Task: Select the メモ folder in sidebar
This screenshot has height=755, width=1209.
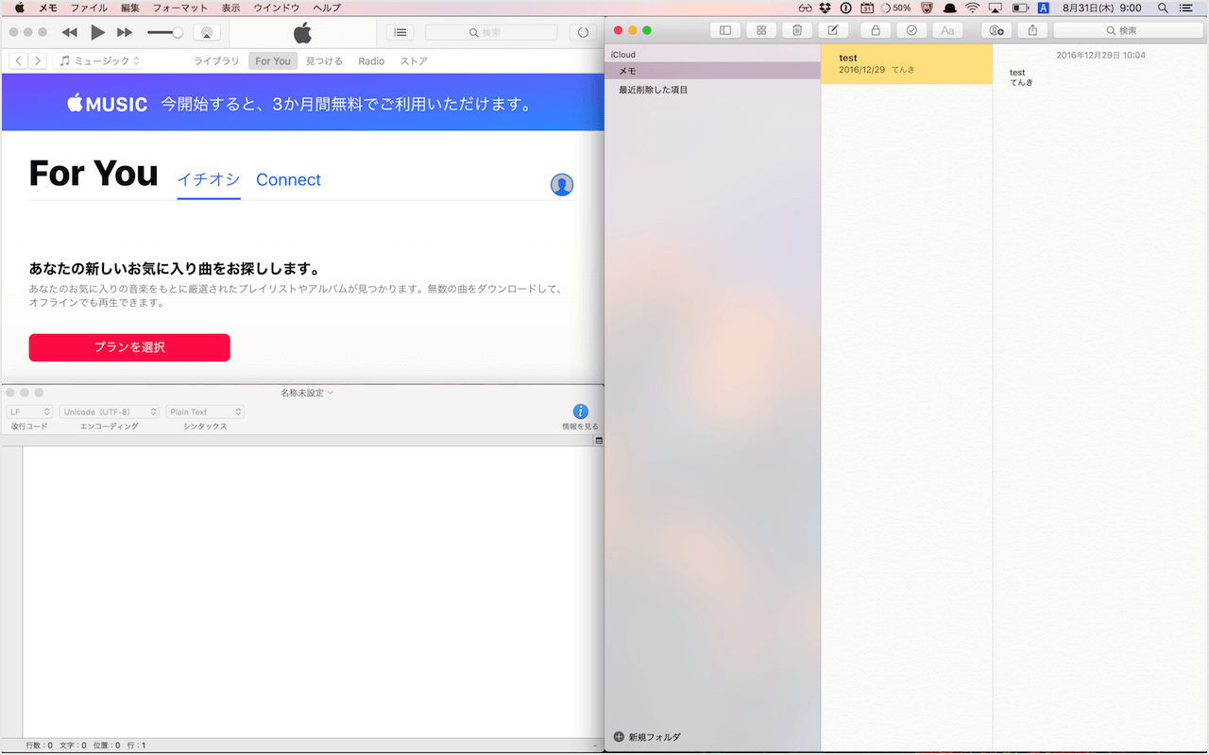Action: 712,71
